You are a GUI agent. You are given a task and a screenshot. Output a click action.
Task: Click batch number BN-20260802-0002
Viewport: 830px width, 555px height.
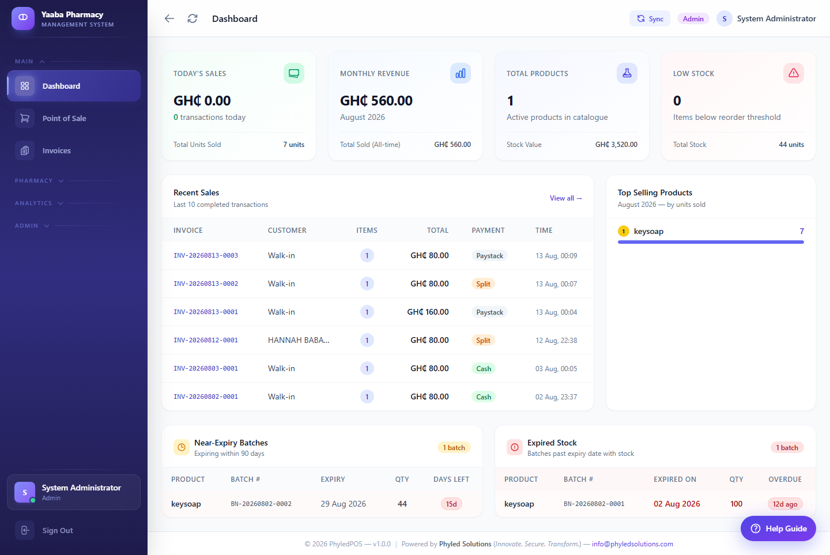coord(261,504)
